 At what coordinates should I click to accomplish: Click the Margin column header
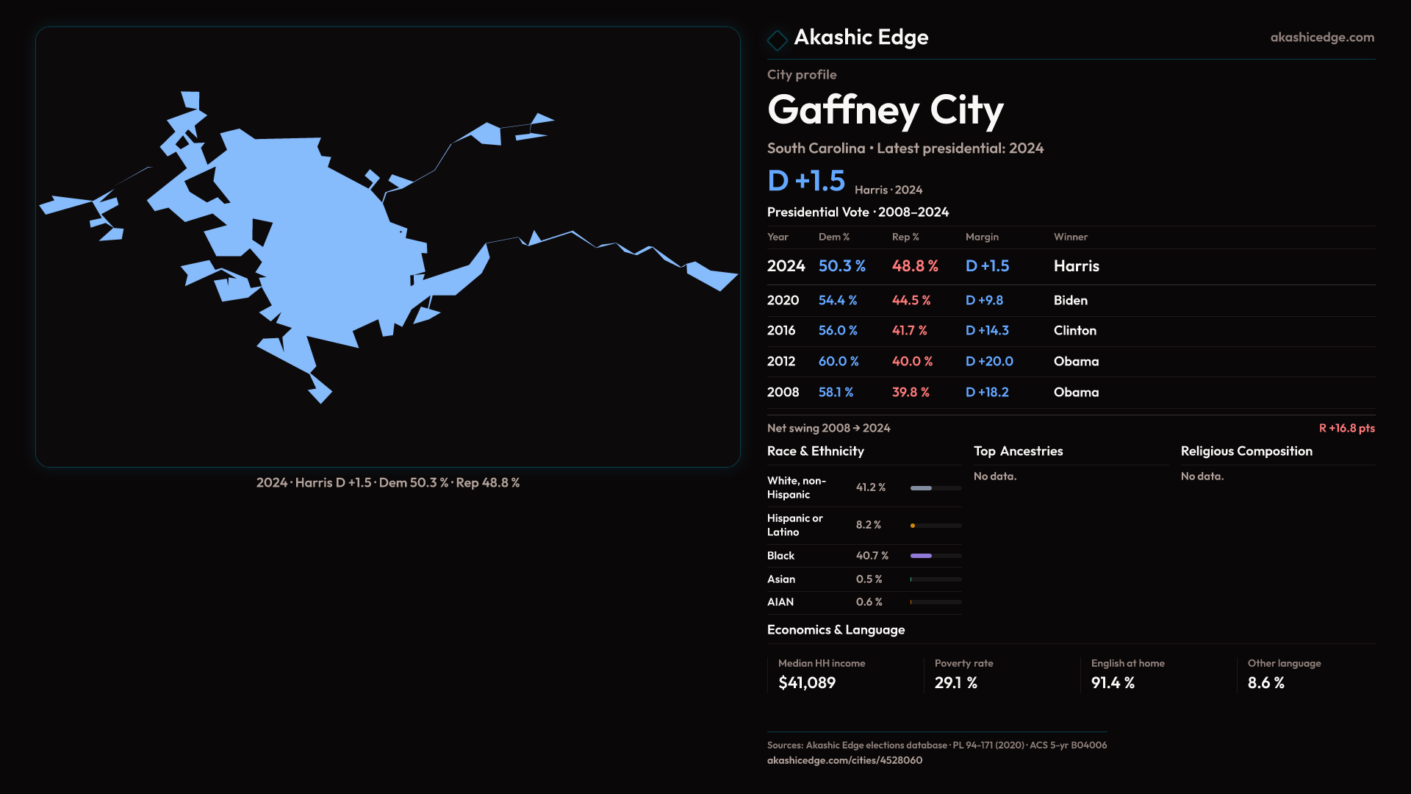pos(982,237)
